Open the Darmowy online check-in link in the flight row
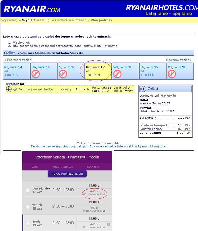This screenshot has width=198, height=231. 36,89
